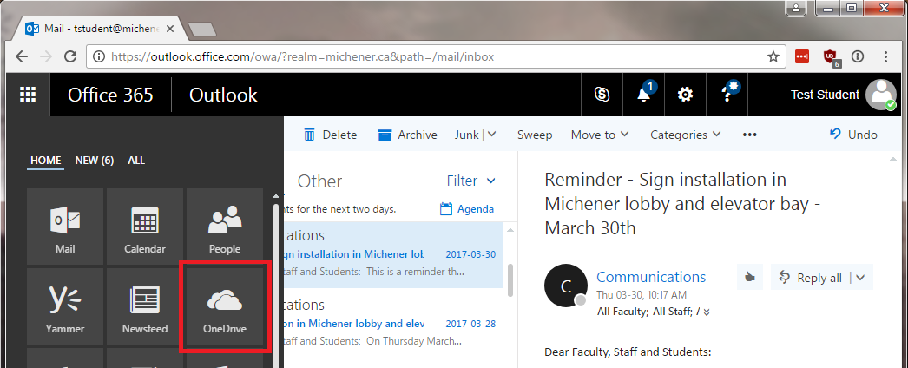Switch to the HOME launcher tab
This screenshot has width=908, height=368.
point(46,161)
